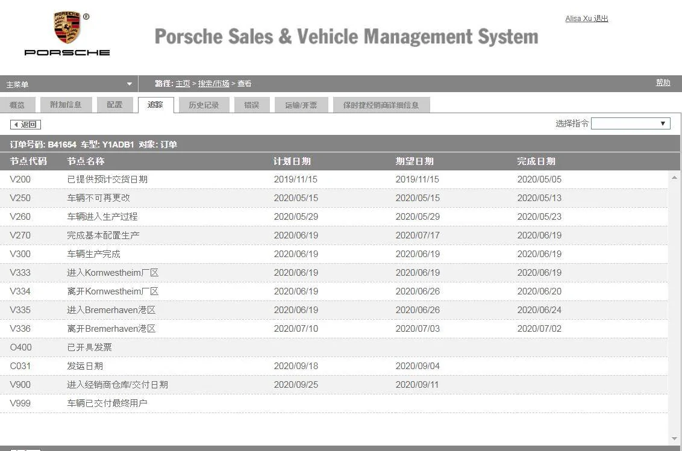Click completion date 2020/07/02
Image resolution: width=682 pixels, height=451 pixels.
pos(539,329)
